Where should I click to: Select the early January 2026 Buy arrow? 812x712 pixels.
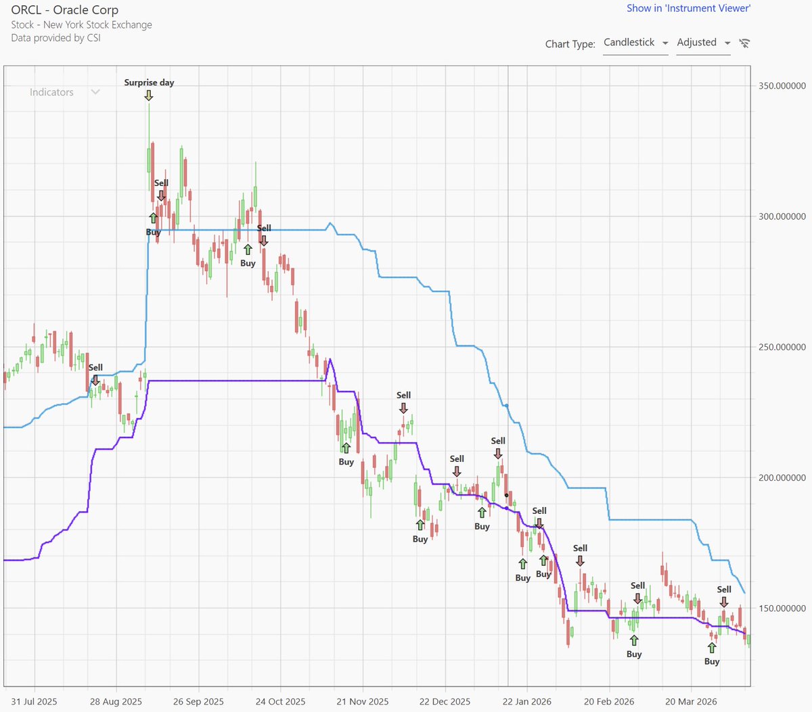click(x=482, y=513)
